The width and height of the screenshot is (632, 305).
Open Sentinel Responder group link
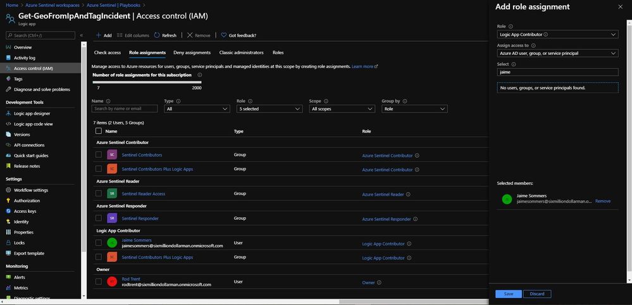[140, 218]
